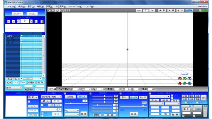The height and width of the screenshot is (119, 212).
Task: Open the accessory selection dropdown
Action: 160,96
